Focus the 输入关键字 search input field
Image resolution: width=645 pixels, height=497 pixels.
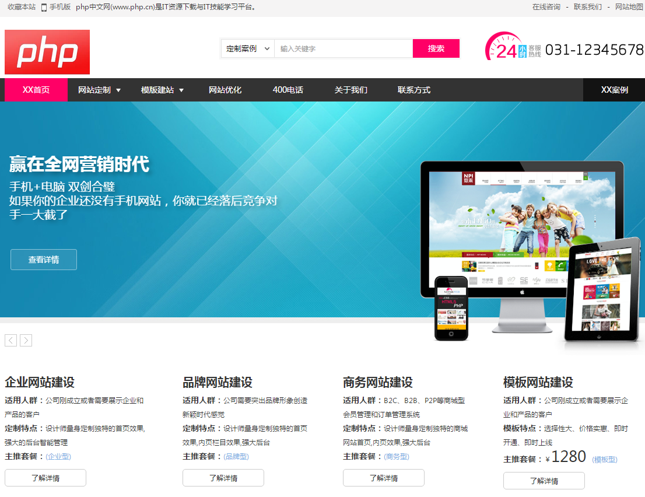343,48
